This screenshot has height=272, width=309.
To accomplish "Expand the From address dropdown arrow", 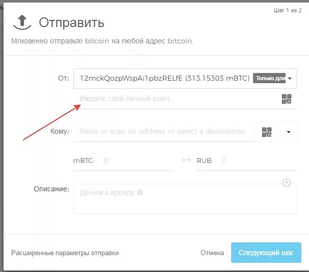I will point(290,79).
